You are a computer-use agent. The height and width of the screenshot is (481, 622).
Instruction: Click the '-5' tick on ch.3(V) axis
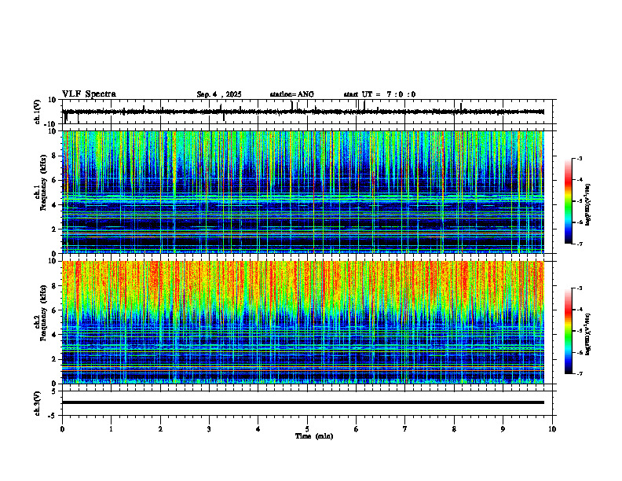pyautogui.click(x=53, y=416)
